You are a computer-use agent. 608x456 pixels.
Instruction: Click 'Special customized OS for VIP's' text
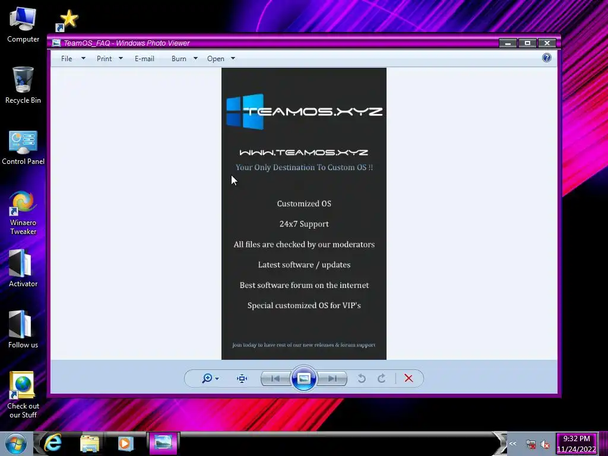click(x=304, y=306)
